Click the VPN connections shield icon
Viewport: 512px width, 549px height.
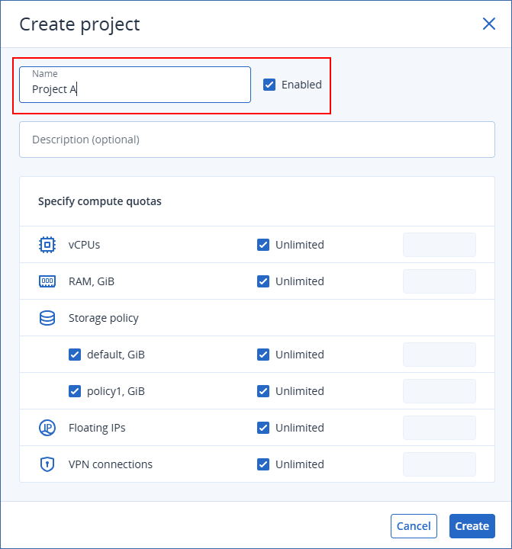coord(47,464)
